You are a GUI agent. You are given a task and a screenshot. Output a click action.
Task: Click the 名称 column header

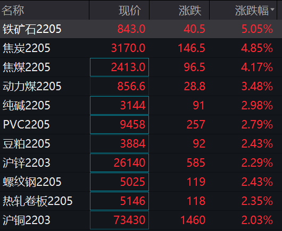tap(13, 10)
